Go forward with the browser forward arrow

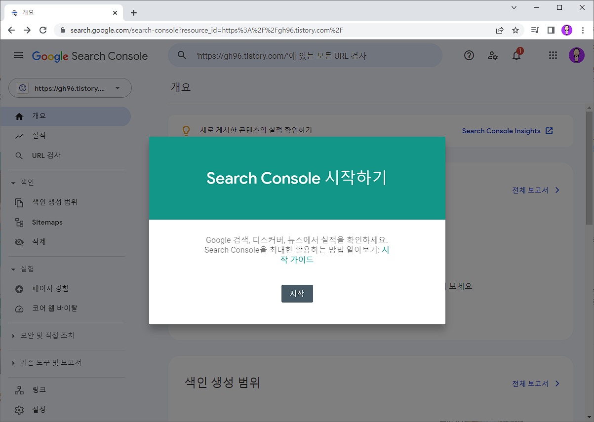coord(27,30)
